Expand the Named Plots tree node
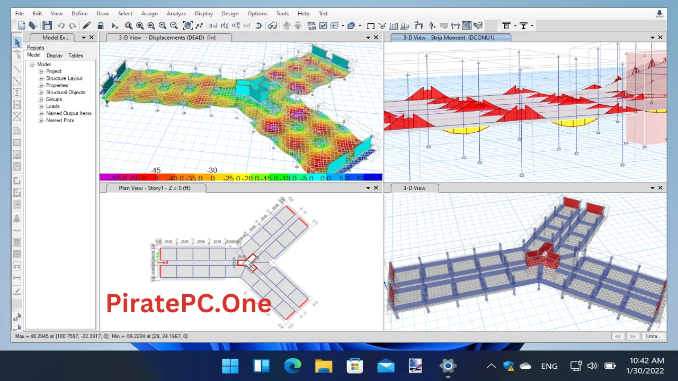 pyautogui.click(x=41, y=120)
